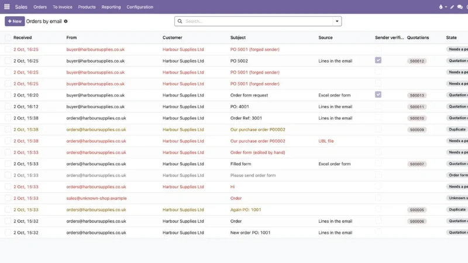Click the Duplicate state badge on Again PO: 1001 row

click(457, 210)
